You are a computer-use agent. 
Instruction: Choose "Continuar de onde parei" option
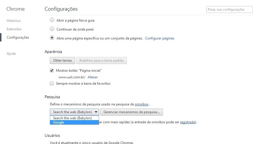52,29
